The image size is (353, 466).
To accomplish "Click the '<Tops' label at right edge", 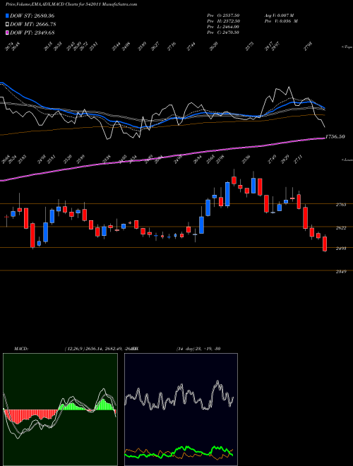I will (x=347, y=47).
